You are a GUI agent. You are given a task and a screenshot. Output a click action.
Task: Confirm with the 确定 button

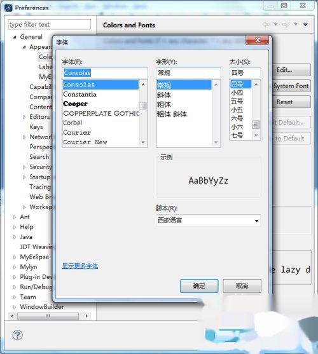point(199,286)
